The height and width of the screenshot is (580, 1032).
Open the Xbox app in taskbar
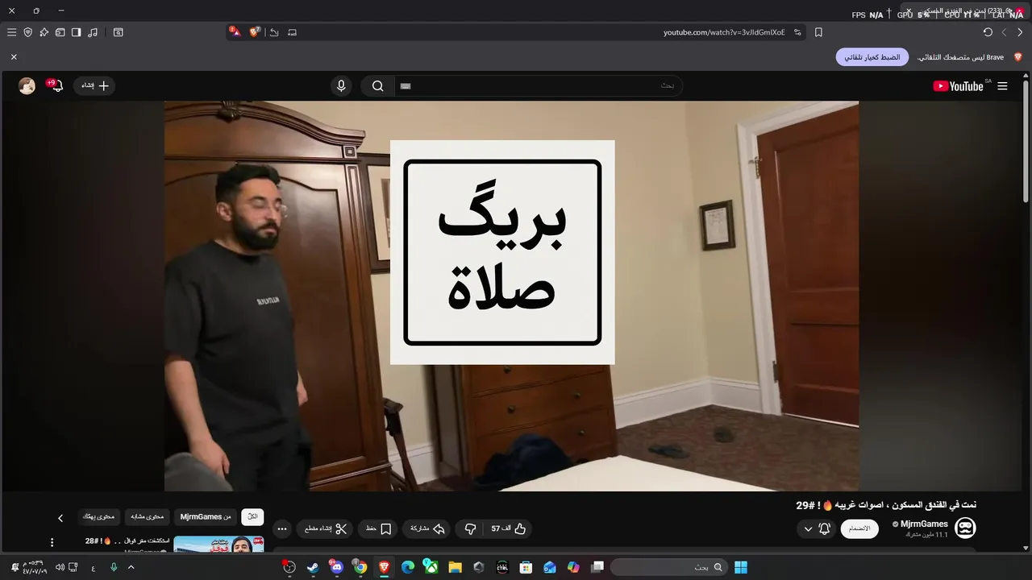(431, 567)
